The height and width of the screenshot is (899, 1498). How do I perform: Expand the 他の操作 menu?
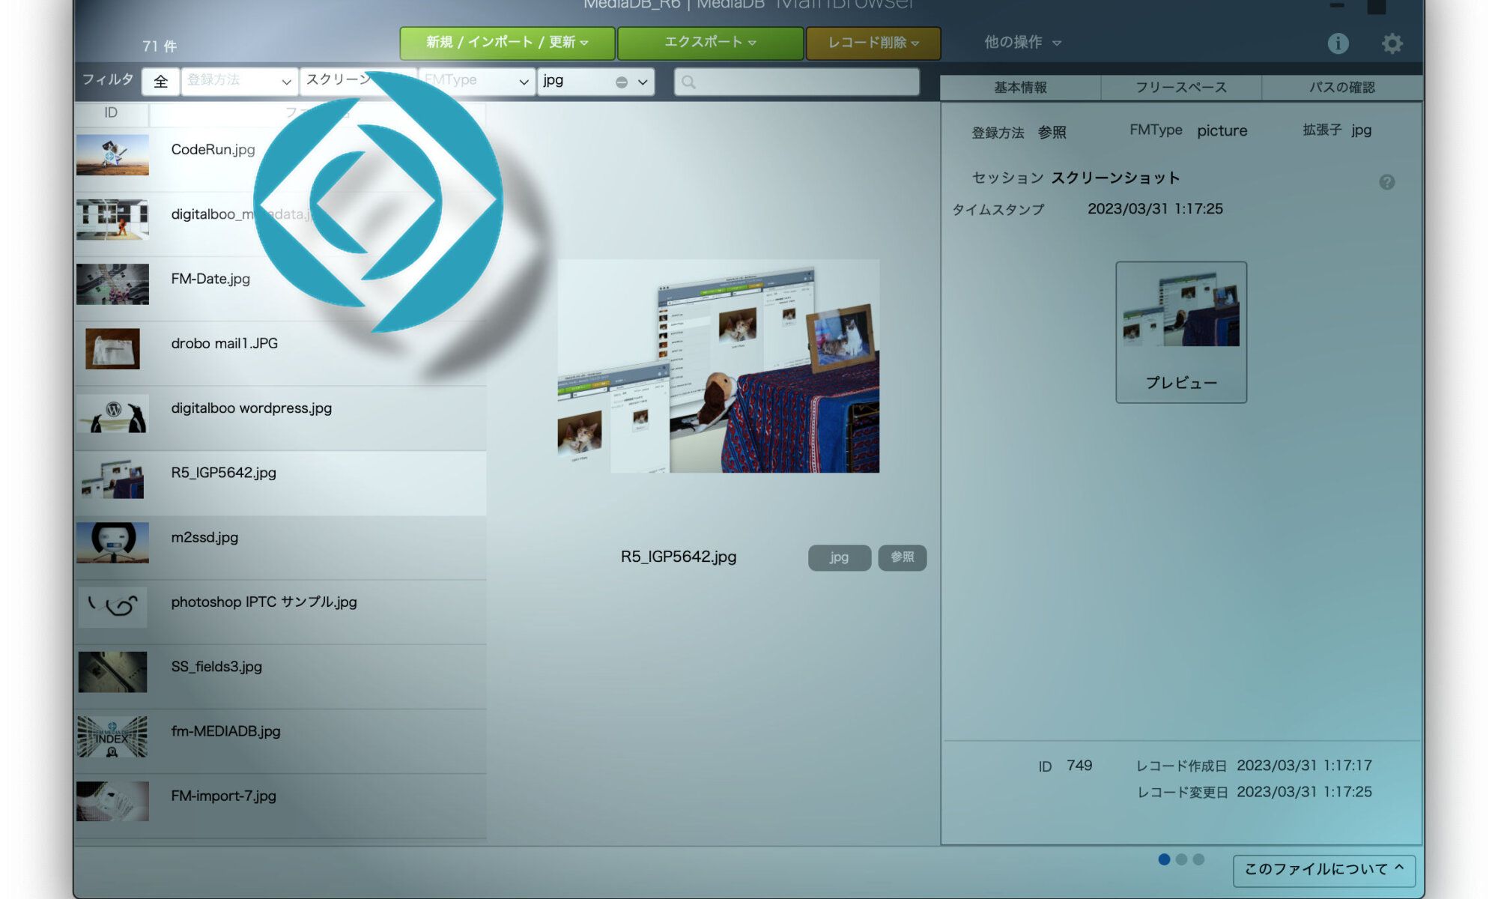[x=1022, y=43]
